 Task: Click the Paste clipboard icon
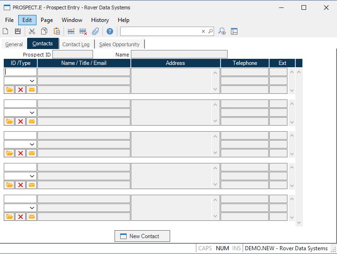click(57, 31)
